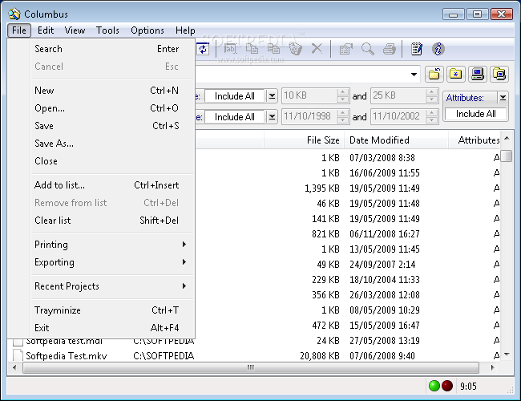521x401 pixels.
Task: Click the folder with network computer button
Action: (x=499, y=74)
